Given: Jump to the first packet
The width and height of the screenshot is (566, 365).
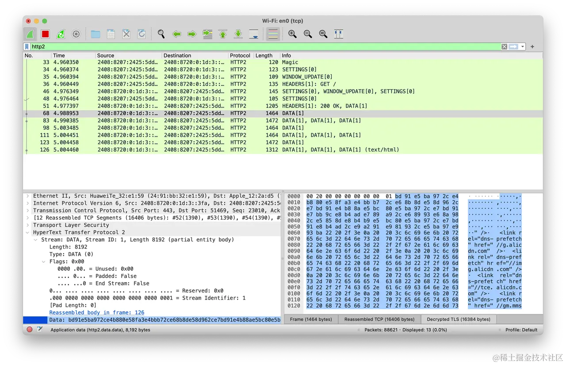Looking at the screenshot, I should click(223, 34).
